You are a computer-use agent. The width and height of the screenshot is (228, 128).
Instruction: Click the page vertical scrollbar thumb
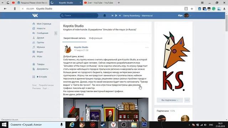[x=227, y=23]
